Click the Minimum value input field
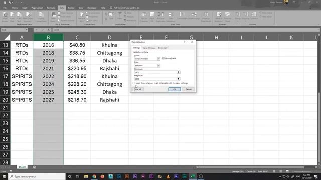The width and height of the screenshot is (321, 180). [155, 72]
